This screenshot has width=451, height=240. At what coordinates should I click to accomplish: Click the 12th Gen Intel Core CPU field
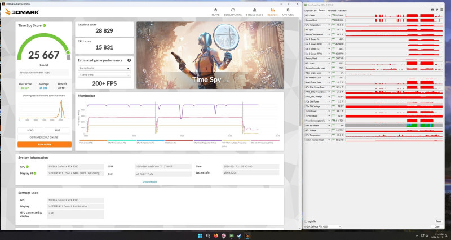point(163,166)
